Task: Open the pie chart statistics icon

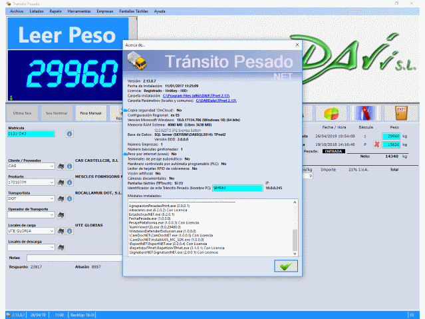Action: coord(331,113)
